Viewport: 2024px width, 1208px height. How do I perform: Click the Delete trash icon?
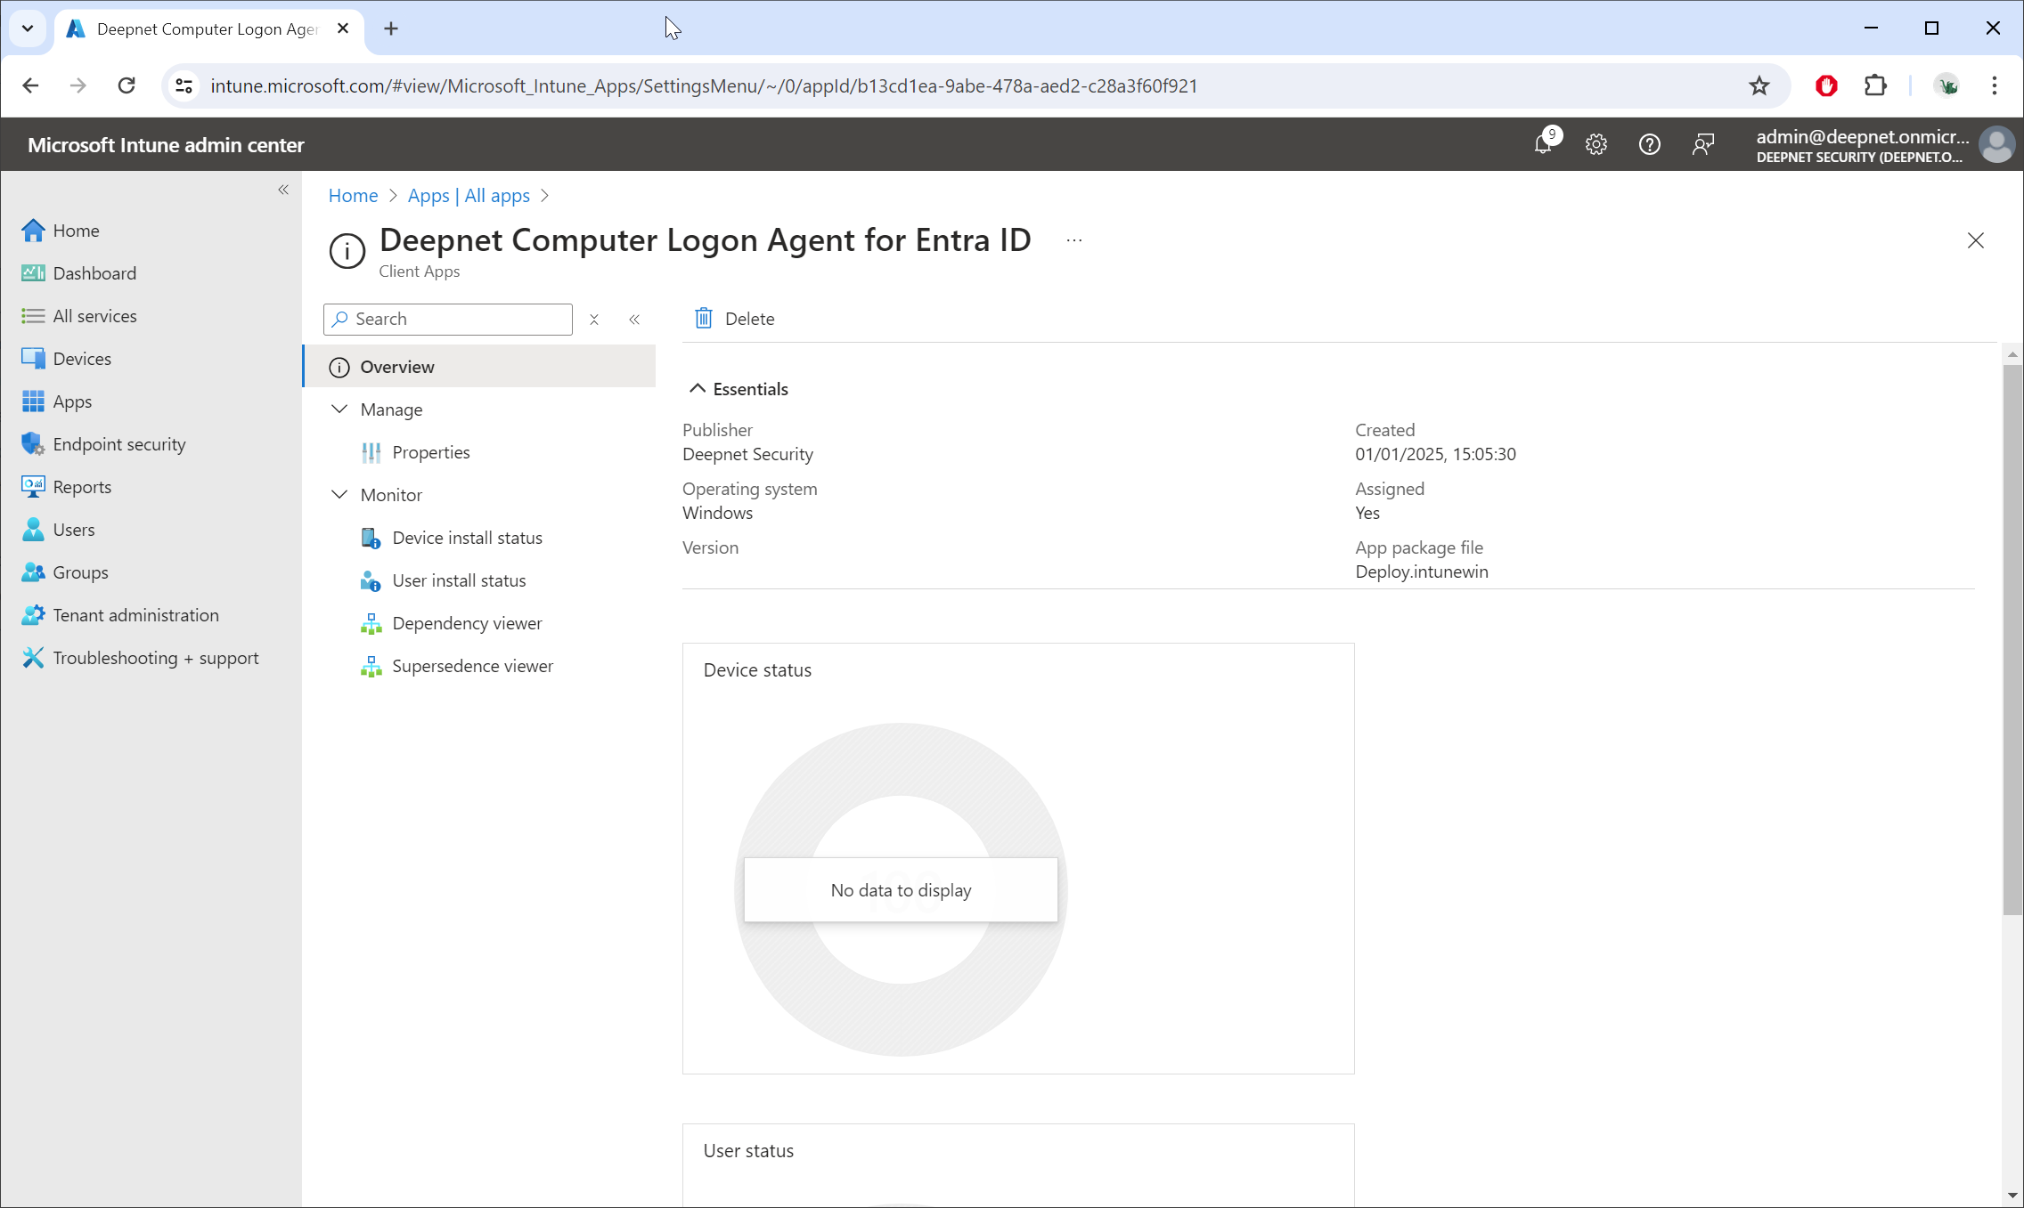click(704, 319)
